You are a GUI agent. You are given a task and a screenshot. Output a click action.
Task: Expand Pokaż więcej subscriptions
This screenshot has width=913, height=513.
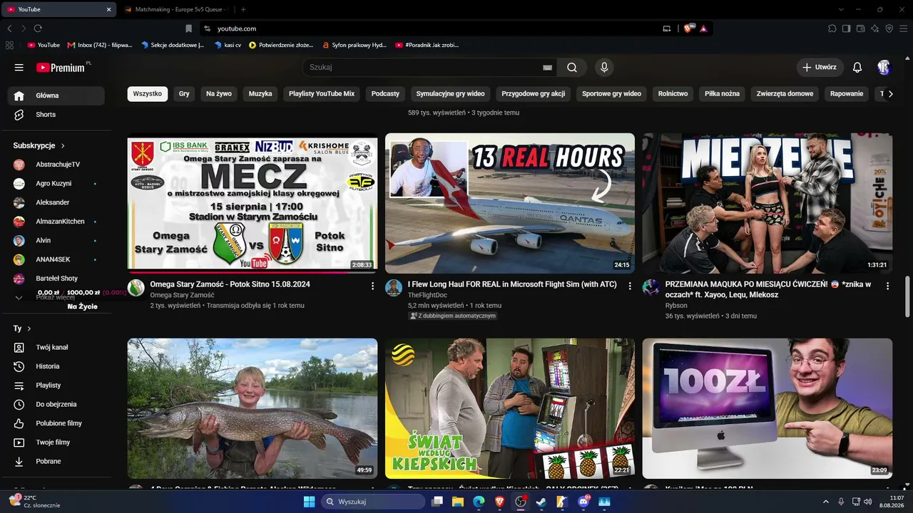pyautogui.click(x=56, y=297)
